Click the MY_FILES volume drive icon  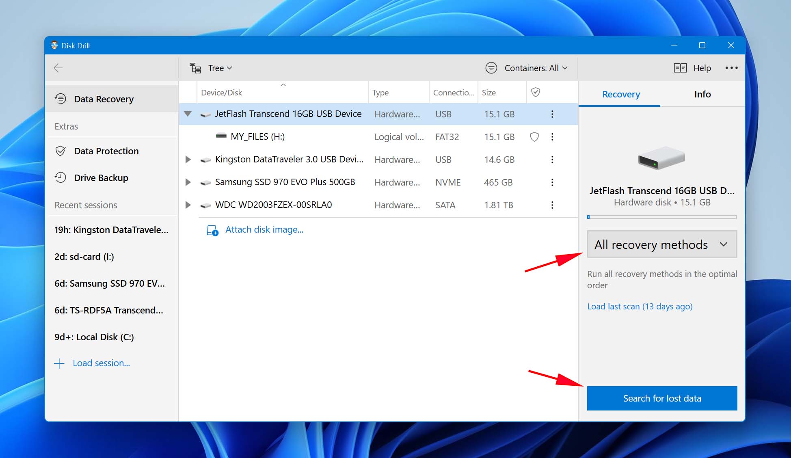pos(221,136)
